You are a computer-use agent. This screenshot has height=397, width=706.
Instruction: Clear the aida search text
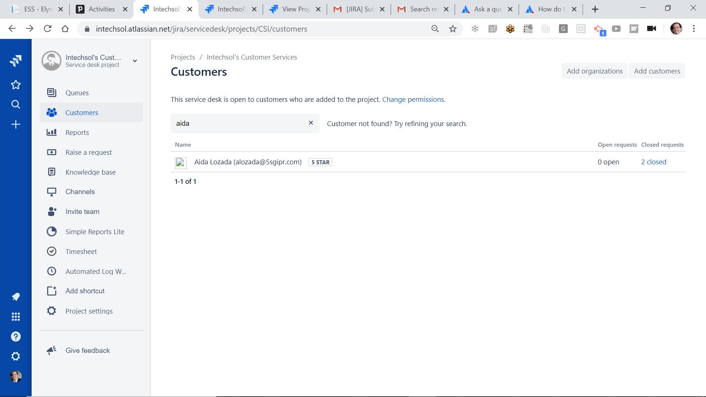click(311, 123)
